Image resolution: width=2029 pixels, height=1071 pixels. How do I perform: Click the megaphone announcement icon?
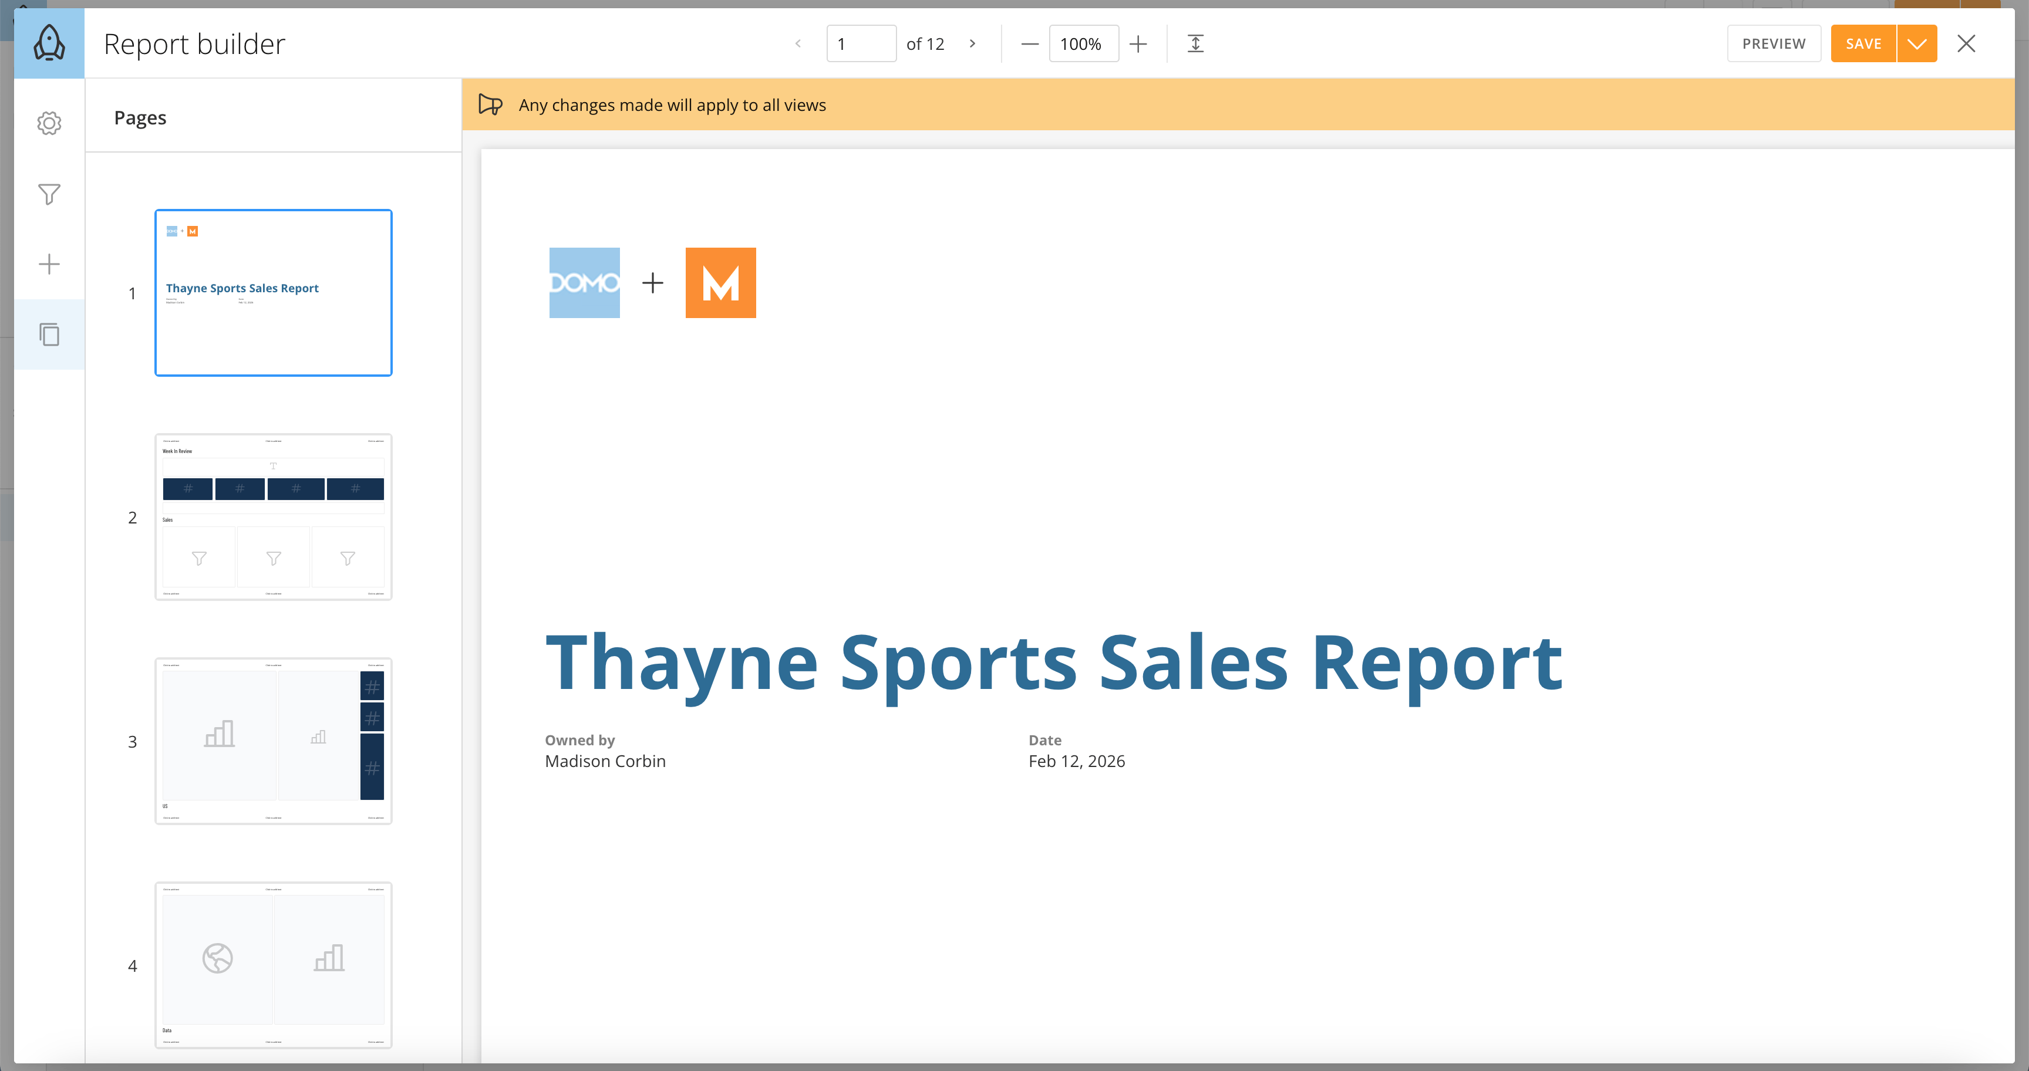pos(490,104)
